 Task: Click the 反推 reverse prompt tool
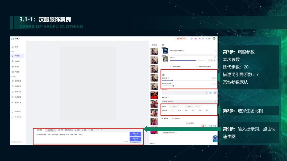click(x=77, y=130)
